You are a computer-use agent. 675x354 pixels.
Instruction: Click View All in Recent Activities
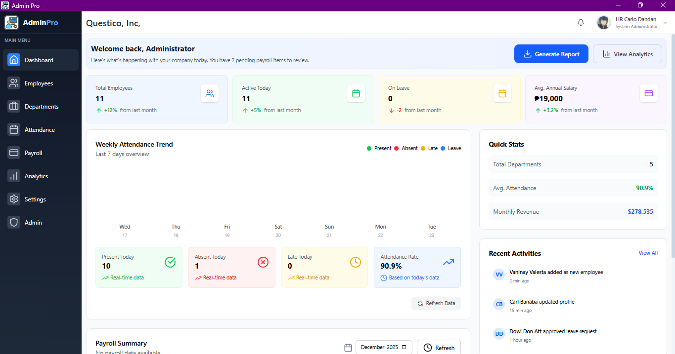(x=648, y=253)
